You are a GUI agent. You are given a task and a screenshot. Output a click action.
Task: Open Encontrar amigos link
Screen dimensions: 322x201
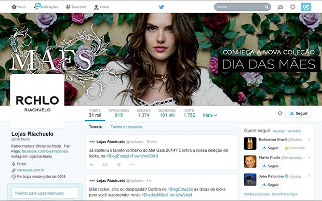click(x=285, y=194)
